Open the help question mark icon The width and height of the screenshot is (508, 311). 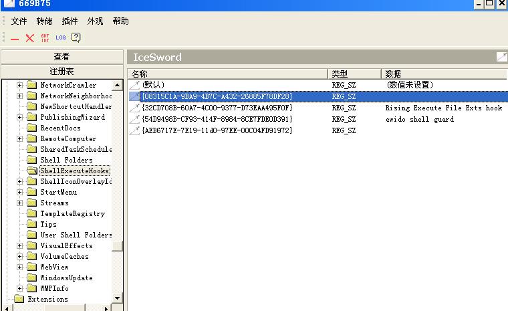[76, 38]
